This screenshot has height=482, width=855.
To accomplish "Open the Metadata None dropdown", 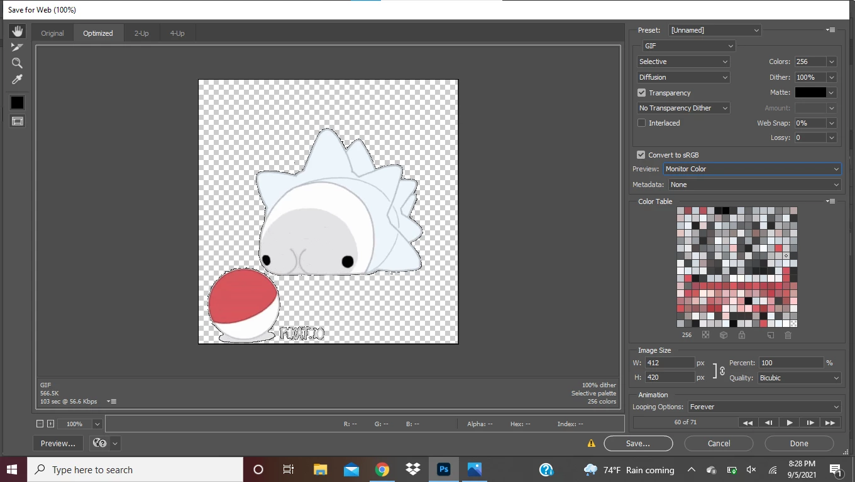I will point(754,185).
